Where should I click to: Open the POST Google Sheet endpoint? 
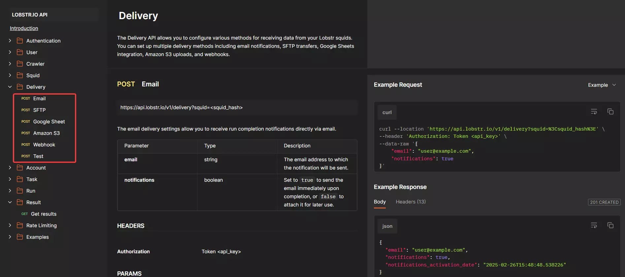[49, 121]
